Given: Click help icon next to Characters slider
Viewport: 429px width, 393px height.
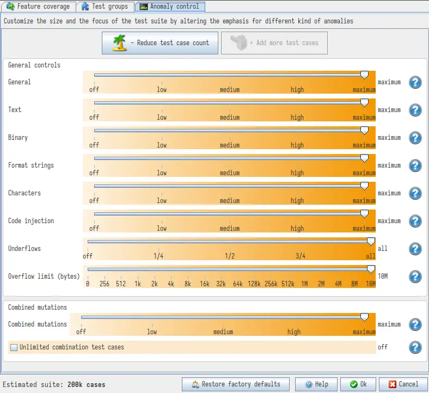Looking at the screenshot, I should click(x=415, y=194).
